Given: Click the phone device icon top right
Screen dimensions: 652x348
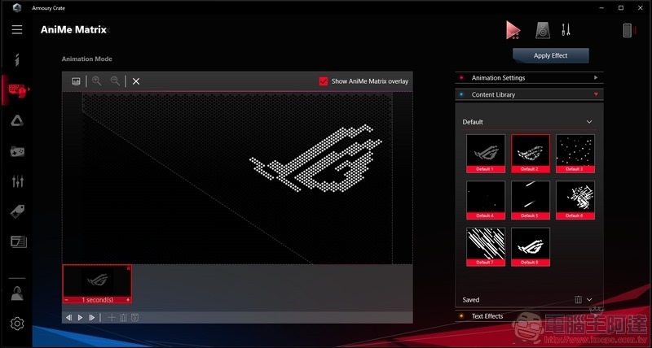Looking at the screenshot, I should point(628,30).
